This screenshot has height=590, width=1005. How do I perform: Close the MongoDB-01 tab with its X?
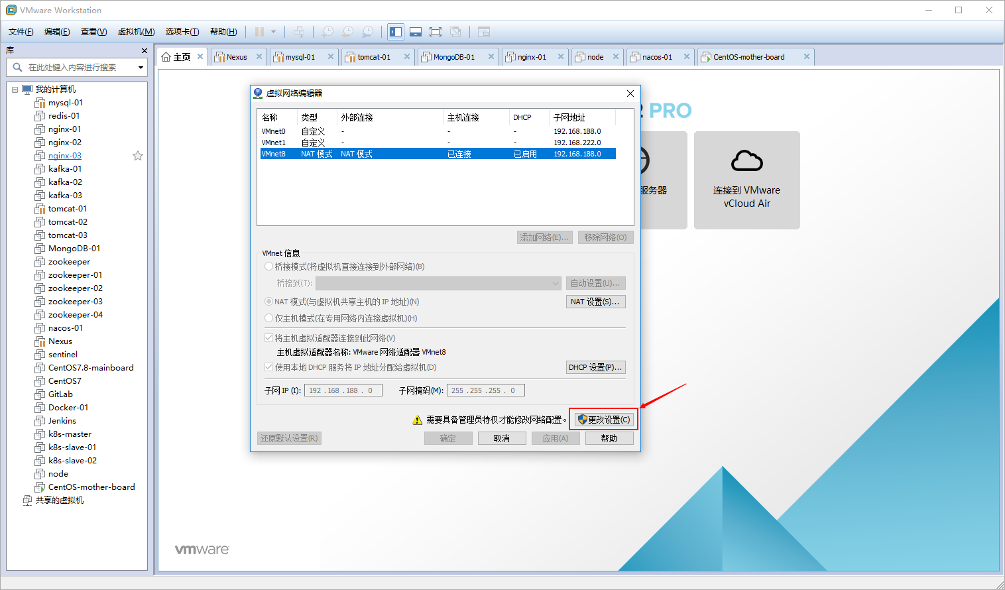tap(491, 57)
